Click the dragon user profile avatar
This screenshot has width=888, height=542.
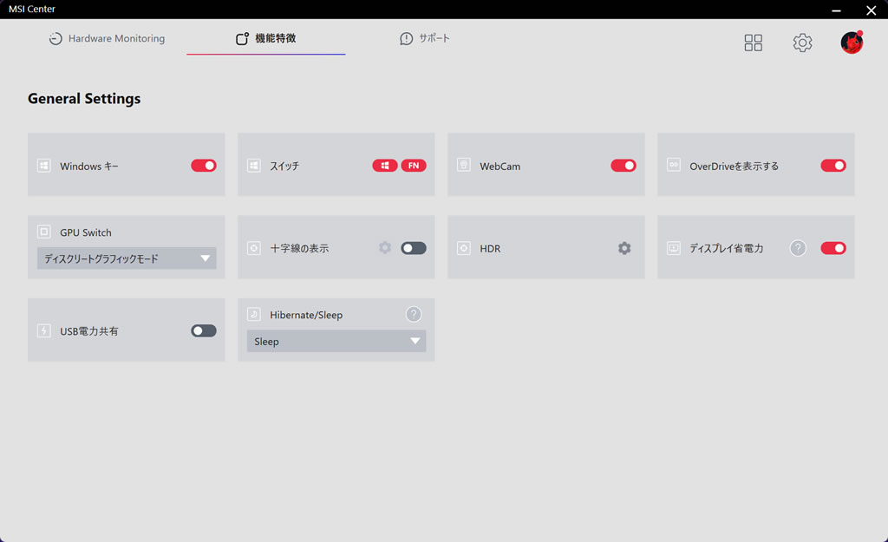point(852,42)
